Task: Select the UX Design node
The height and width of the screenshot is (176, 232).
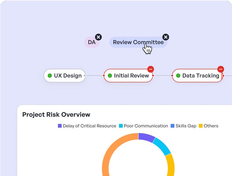Action: pyautogui.click(x=65, y=76)
